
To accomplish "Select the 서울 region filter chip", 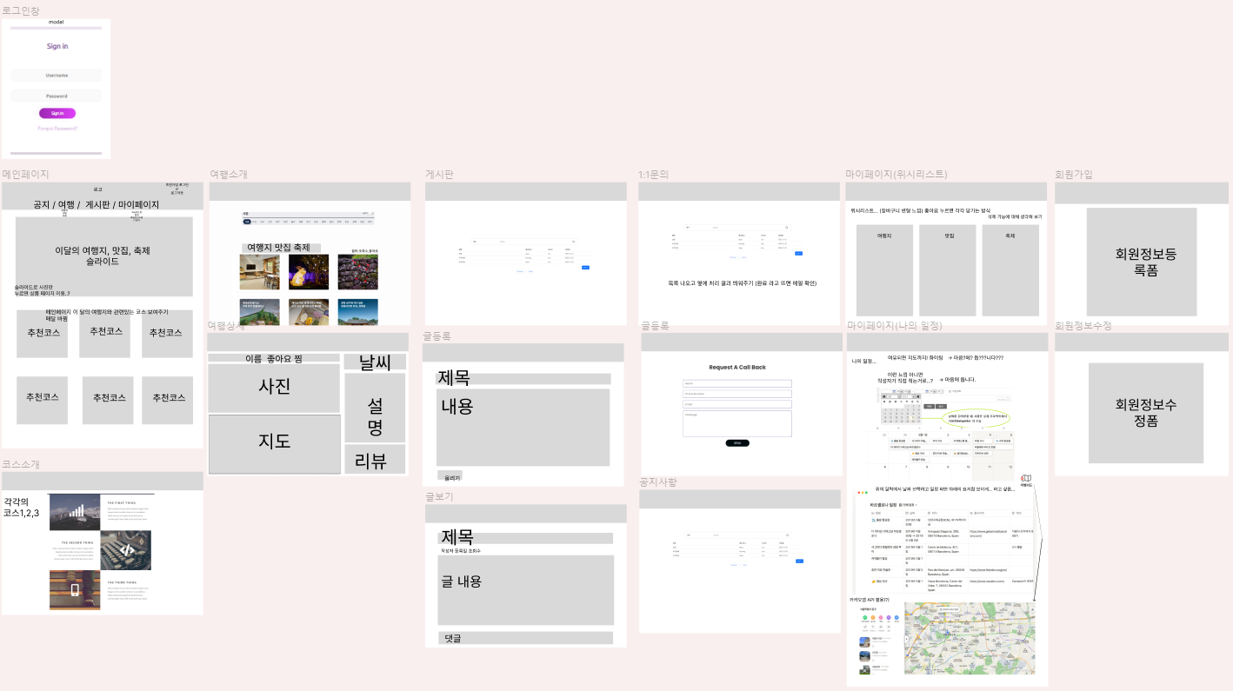I will coord(246,222).
